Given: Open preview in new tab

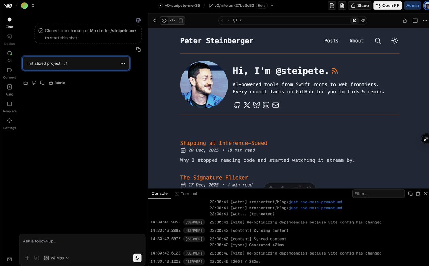Looking at the screenshot, I should point(354,20).
